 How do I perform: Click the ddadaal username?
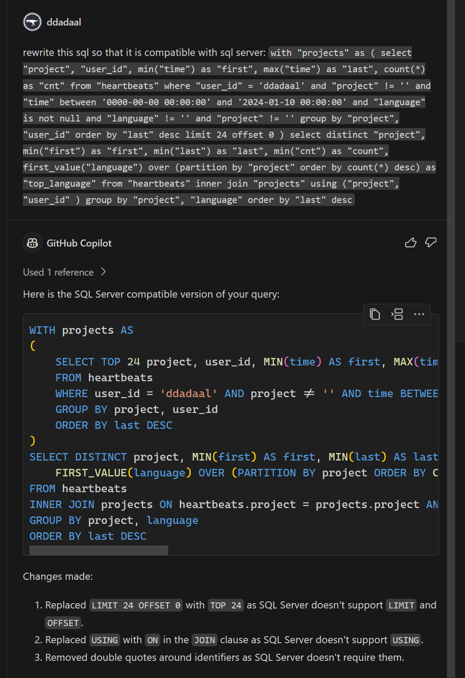[x=64, y=22]
